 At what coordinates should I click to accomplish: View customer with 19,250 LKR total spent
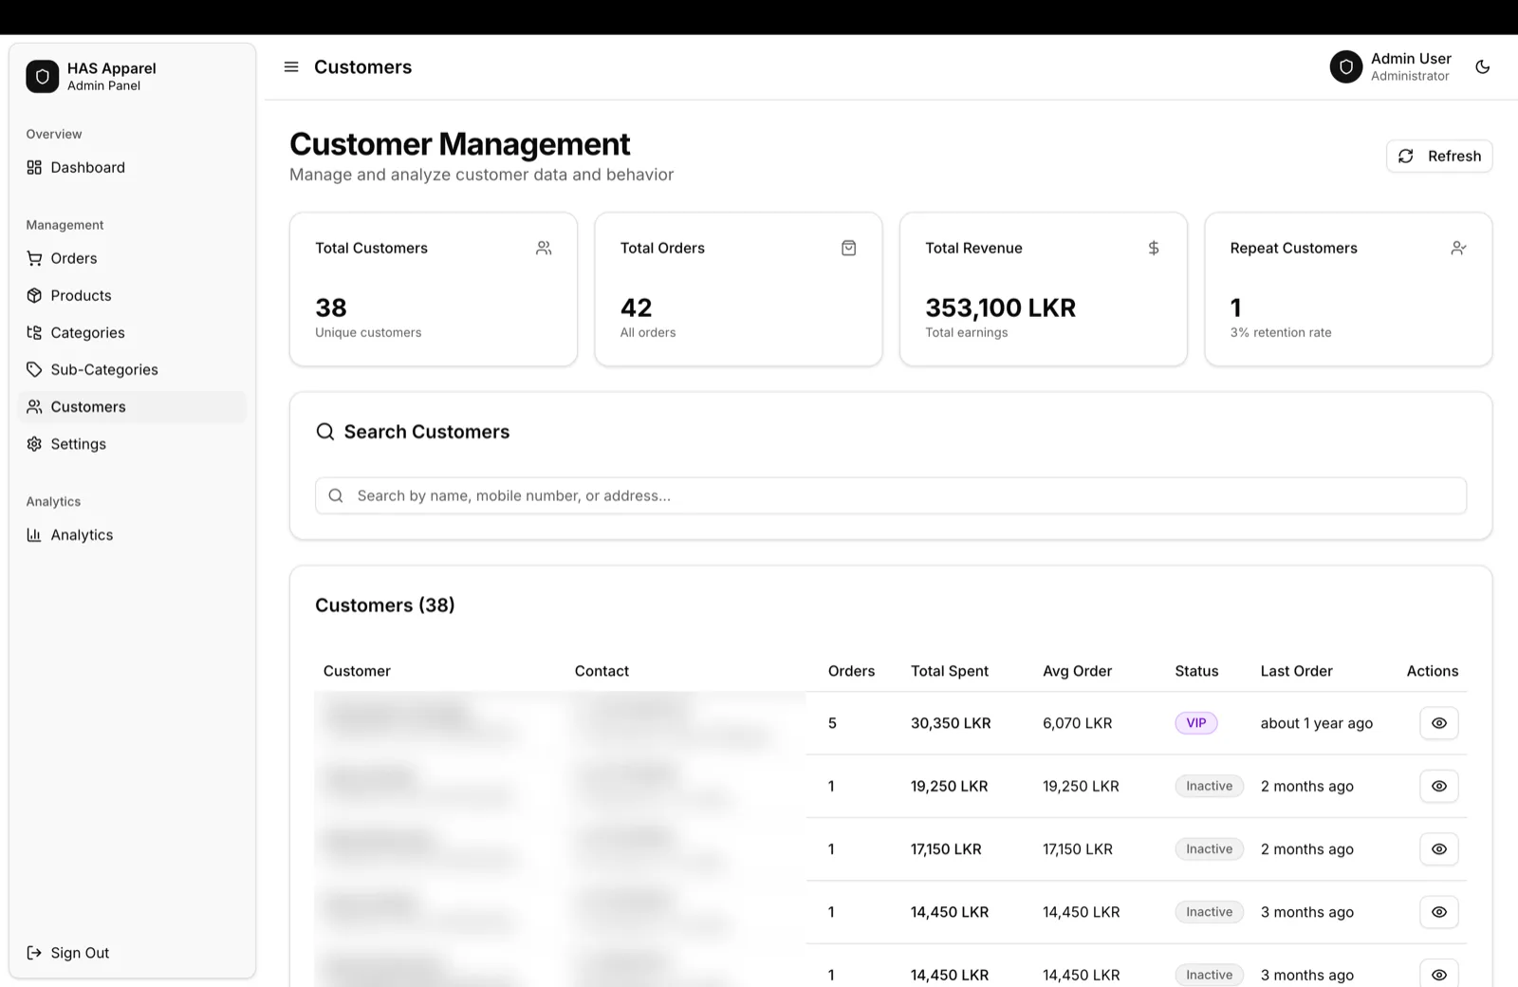(1439, 786)
